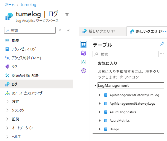Open ellipsis options next to table search
The image size is (167, 141).
(162, 54)
